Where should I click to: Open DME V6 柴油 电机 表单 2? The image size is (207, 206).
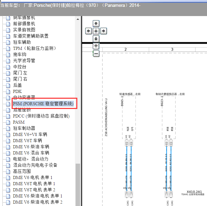tap(38, 202)
